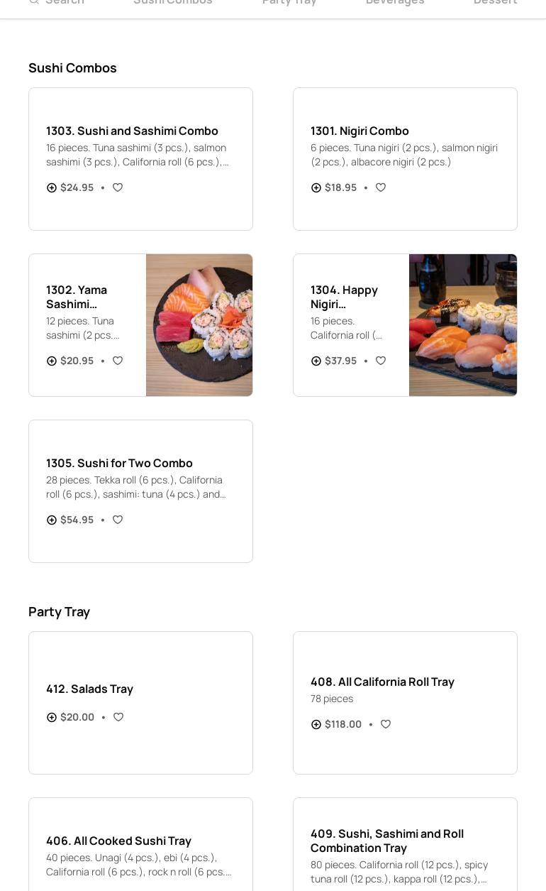Add Sushi for Two Combo plus icon
Viewport: 546px width, 891px height.
(52, 520)
